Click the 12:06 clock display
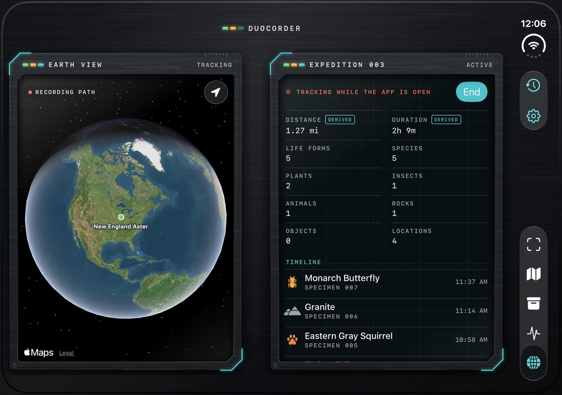 click(x=533, y=24)
